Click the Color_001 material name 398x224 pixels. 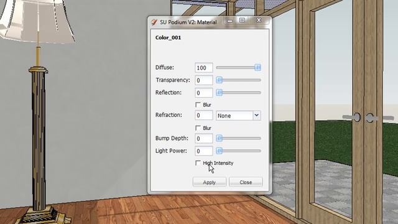[x=168, y=37]
